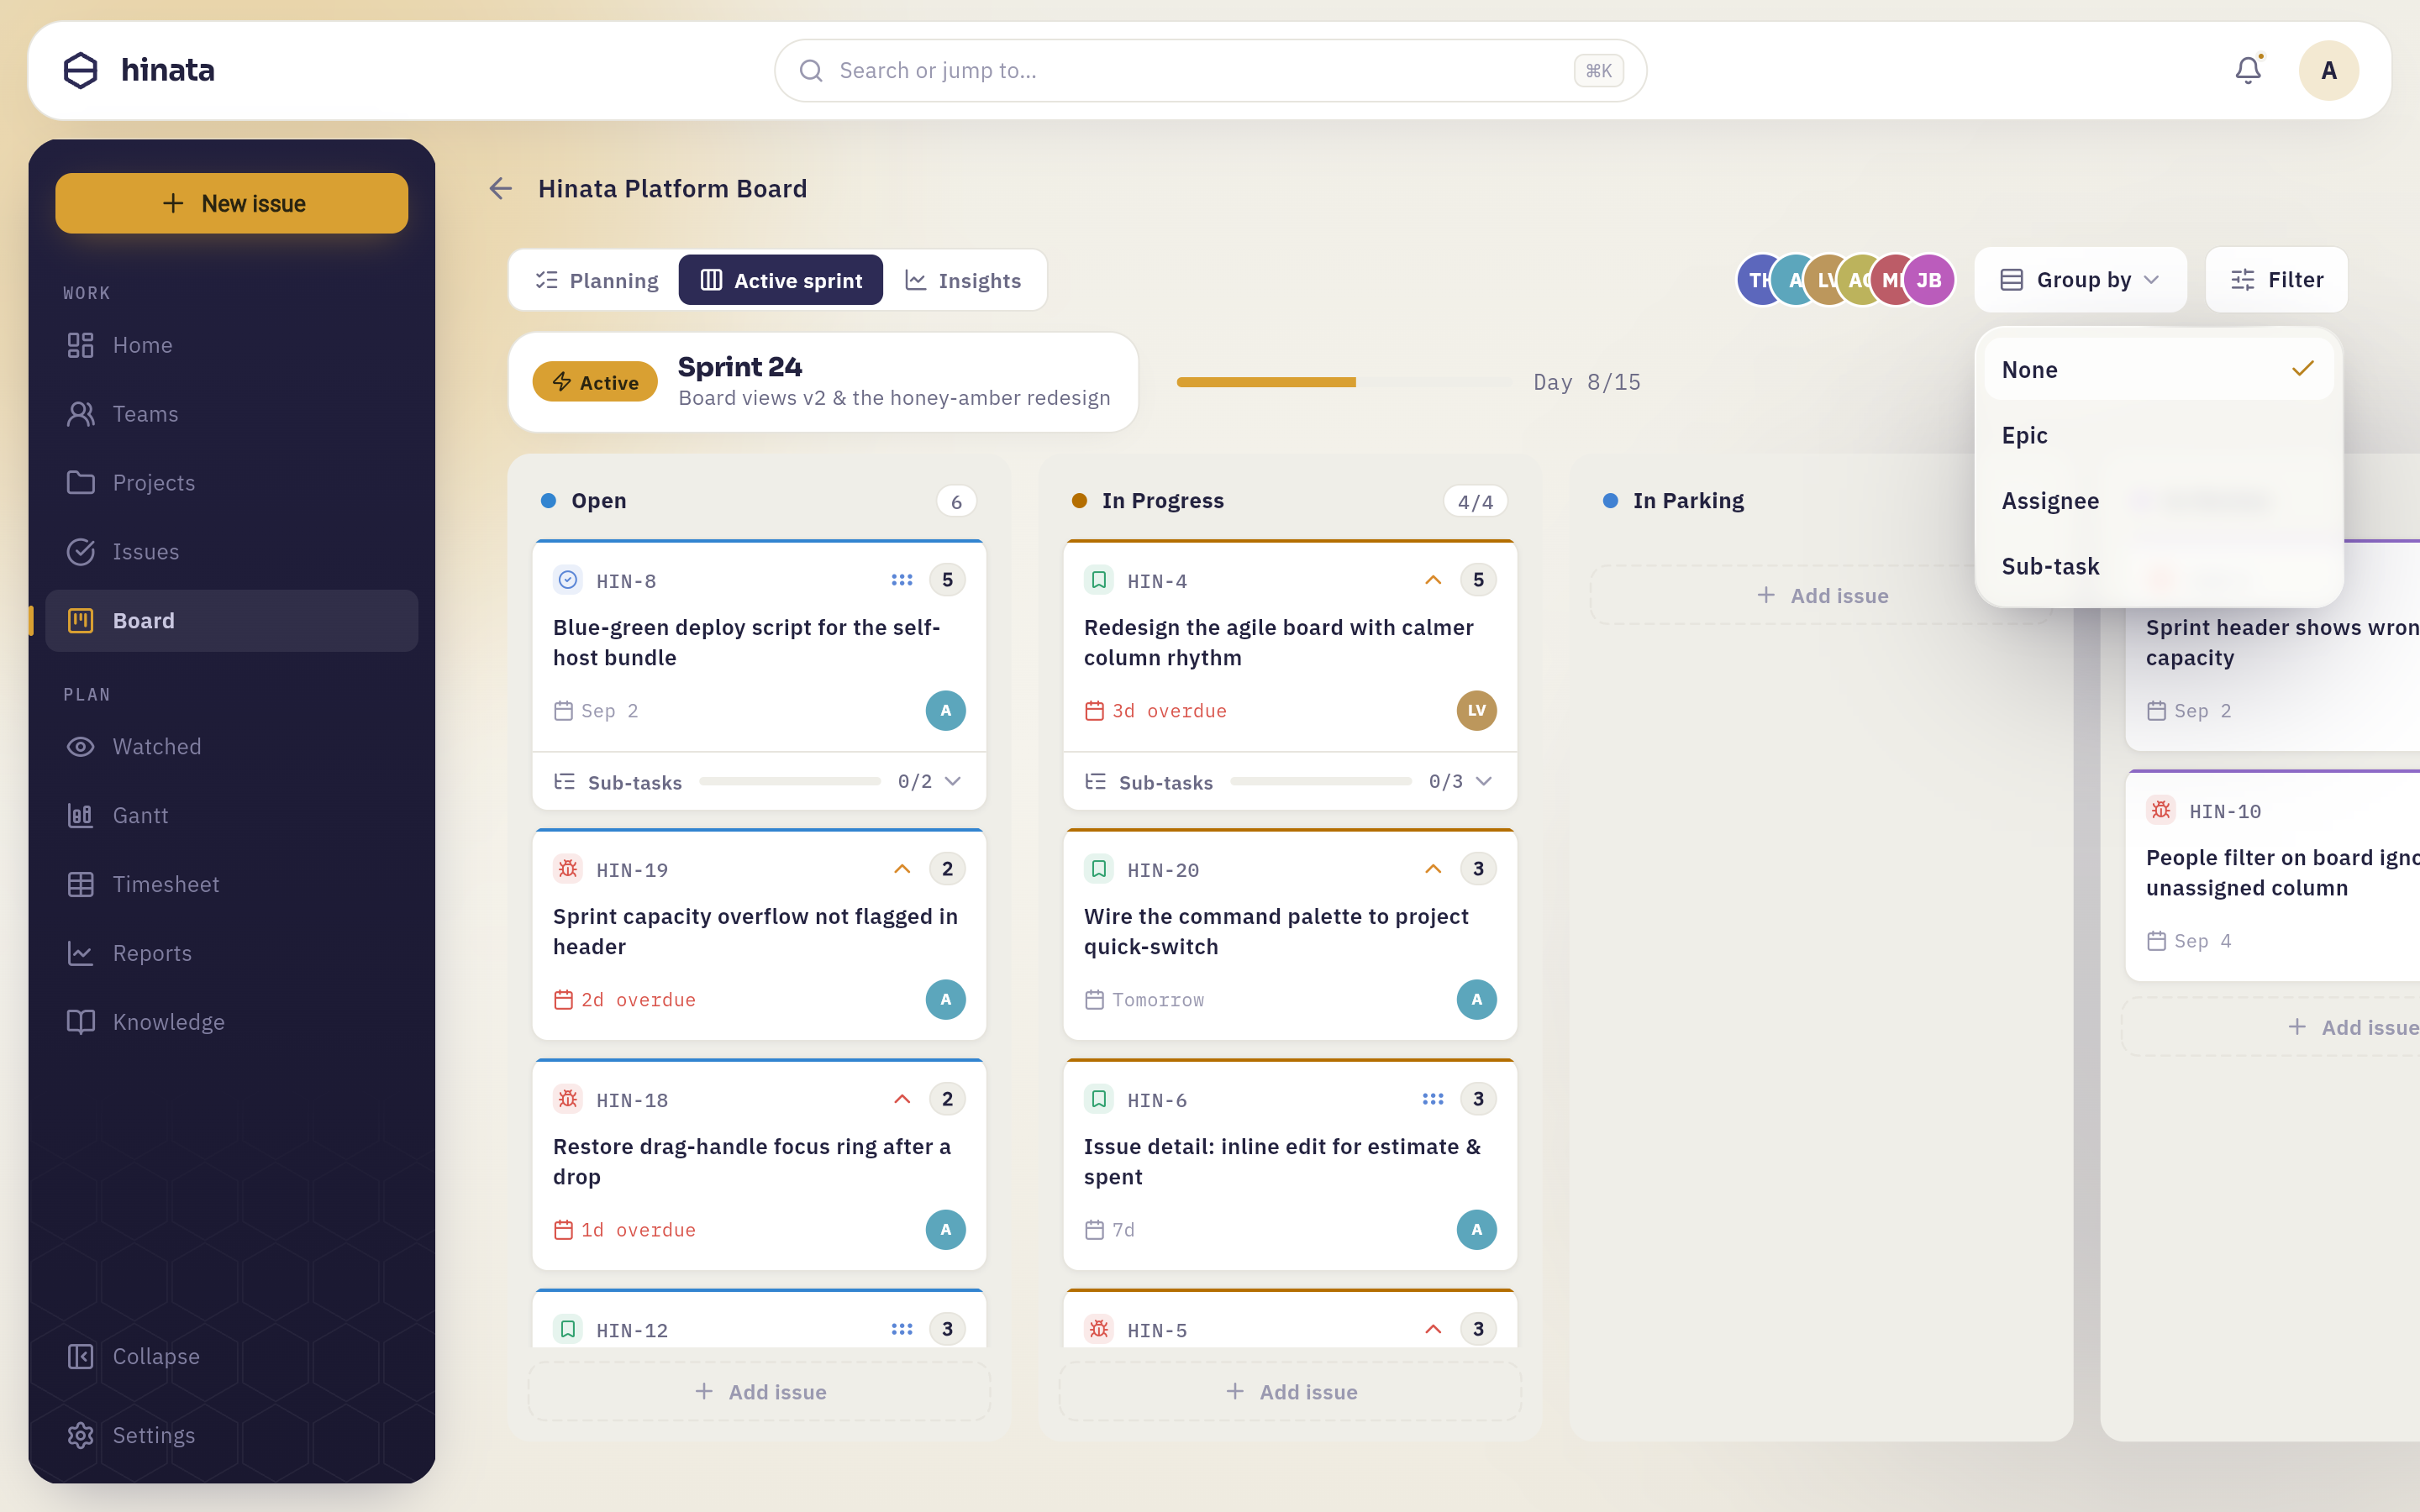Click the HIN-10 issue key

2225,812
